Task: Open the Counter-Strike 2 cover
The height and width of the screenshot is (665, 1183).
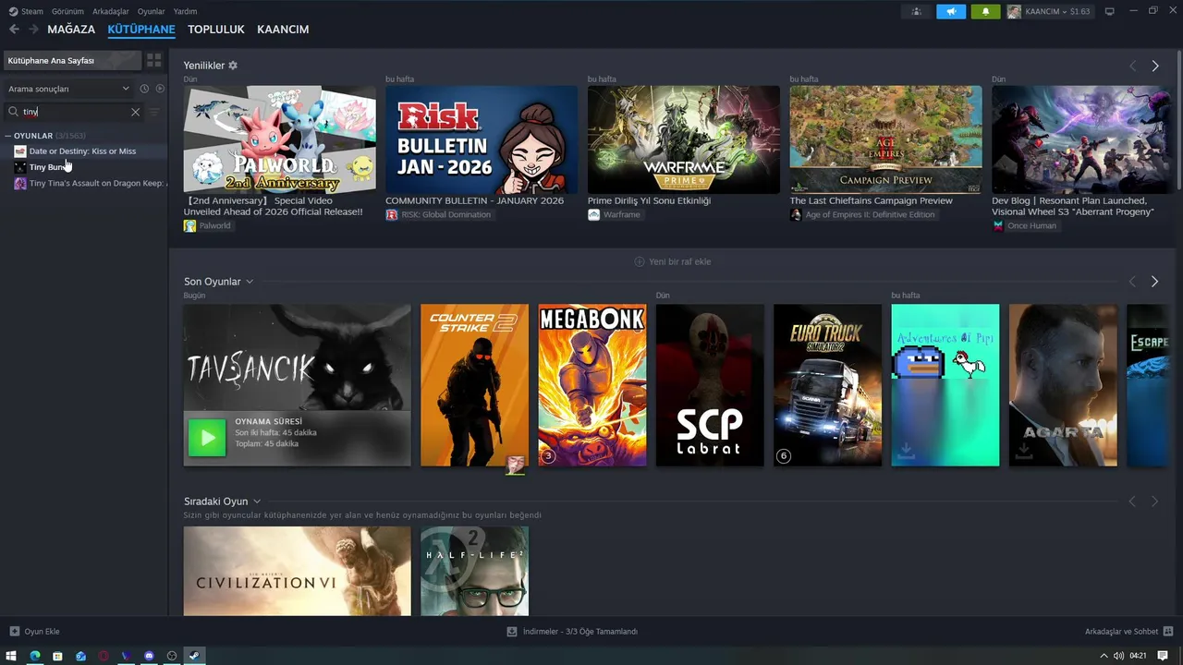Action: (x=474, y=385)
